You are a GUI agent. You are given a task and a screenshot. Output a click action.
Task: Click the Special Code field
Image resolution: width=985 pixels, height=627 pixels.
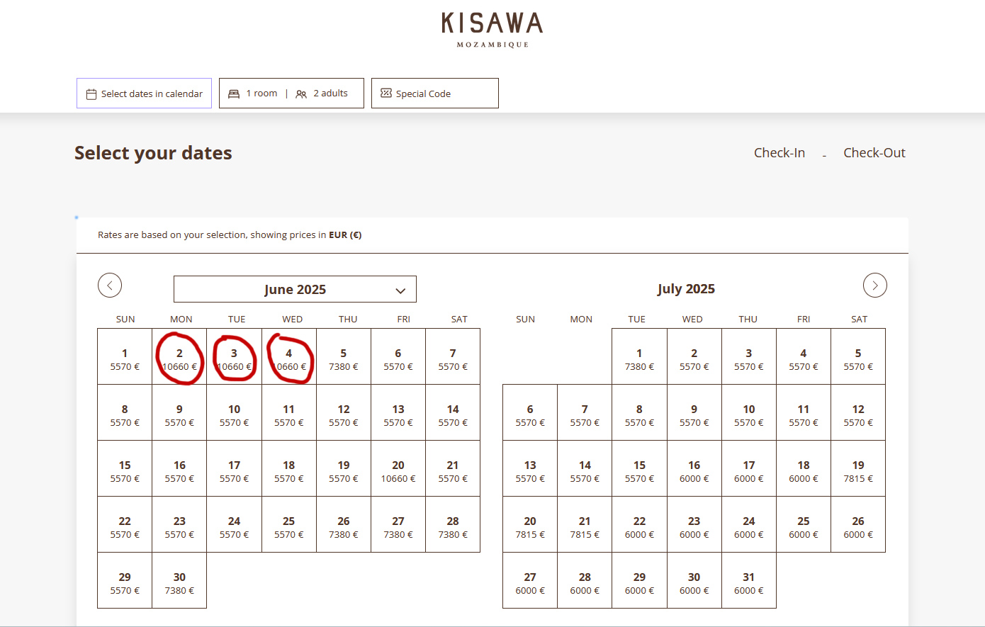(x=434, y=94)
